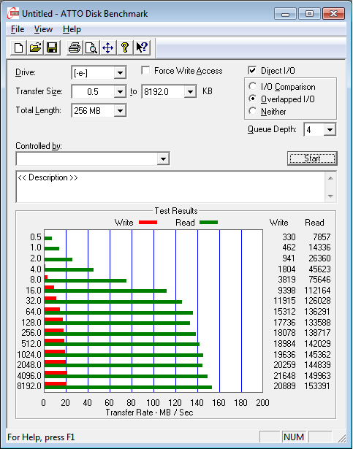Click the 1024.0 transfer size row label
This screenshot has width=353, height=449.
[x=29, y=355]
